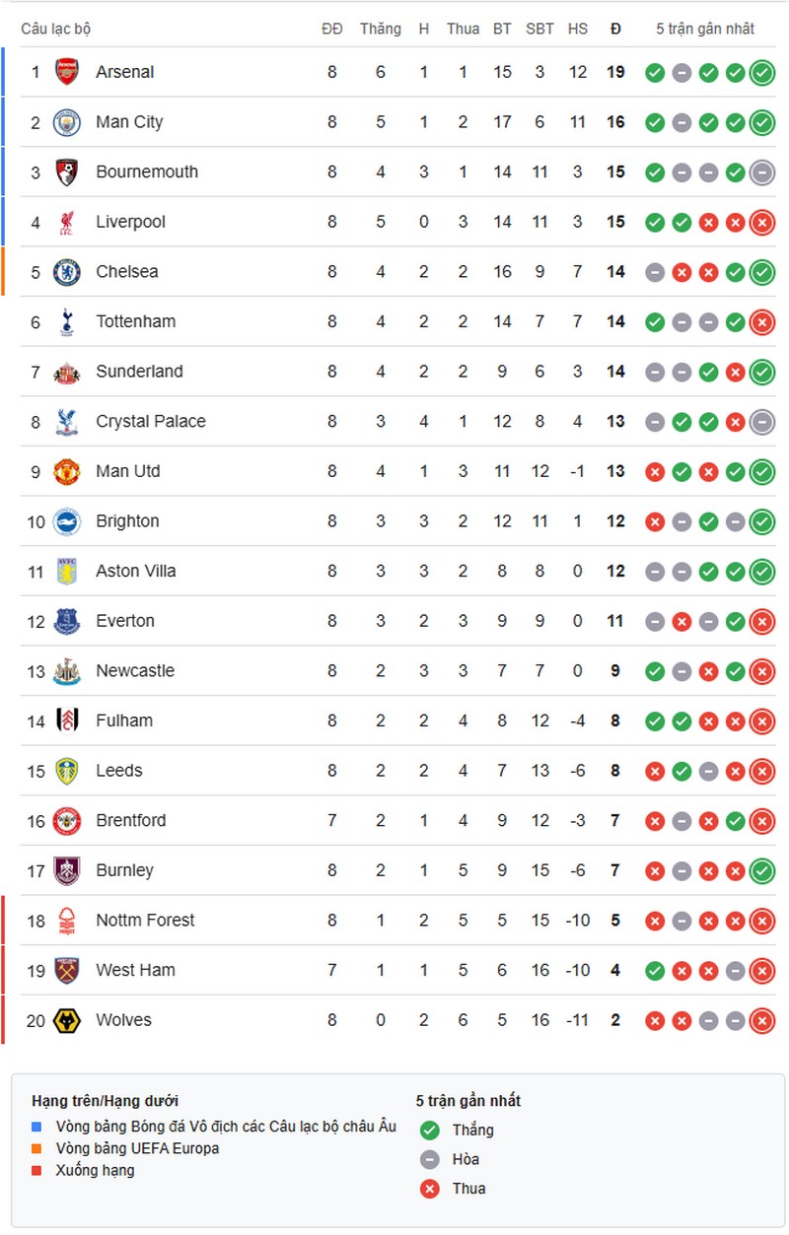Click the Tottenham club crest
Screen dimensions: 789x1235
pyautogui.click(x=66, y=321)
